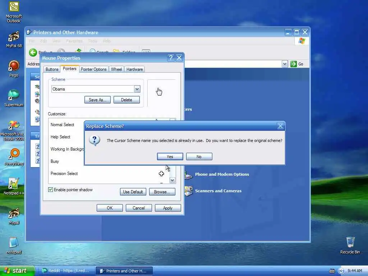
Task: Open Pego desktop icon
Action: pos(14,69)
